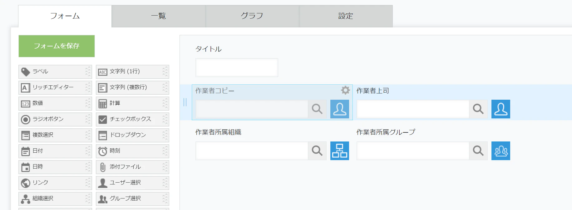Pick the ドロップダウン field type
572x210 pixels.
pos(132,135)
